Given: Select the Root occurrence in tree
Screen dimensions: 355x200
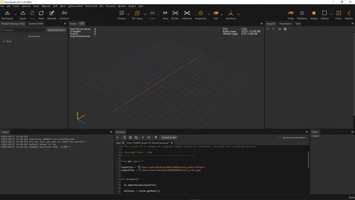Looking at the screenshot, I should point(9,41).
